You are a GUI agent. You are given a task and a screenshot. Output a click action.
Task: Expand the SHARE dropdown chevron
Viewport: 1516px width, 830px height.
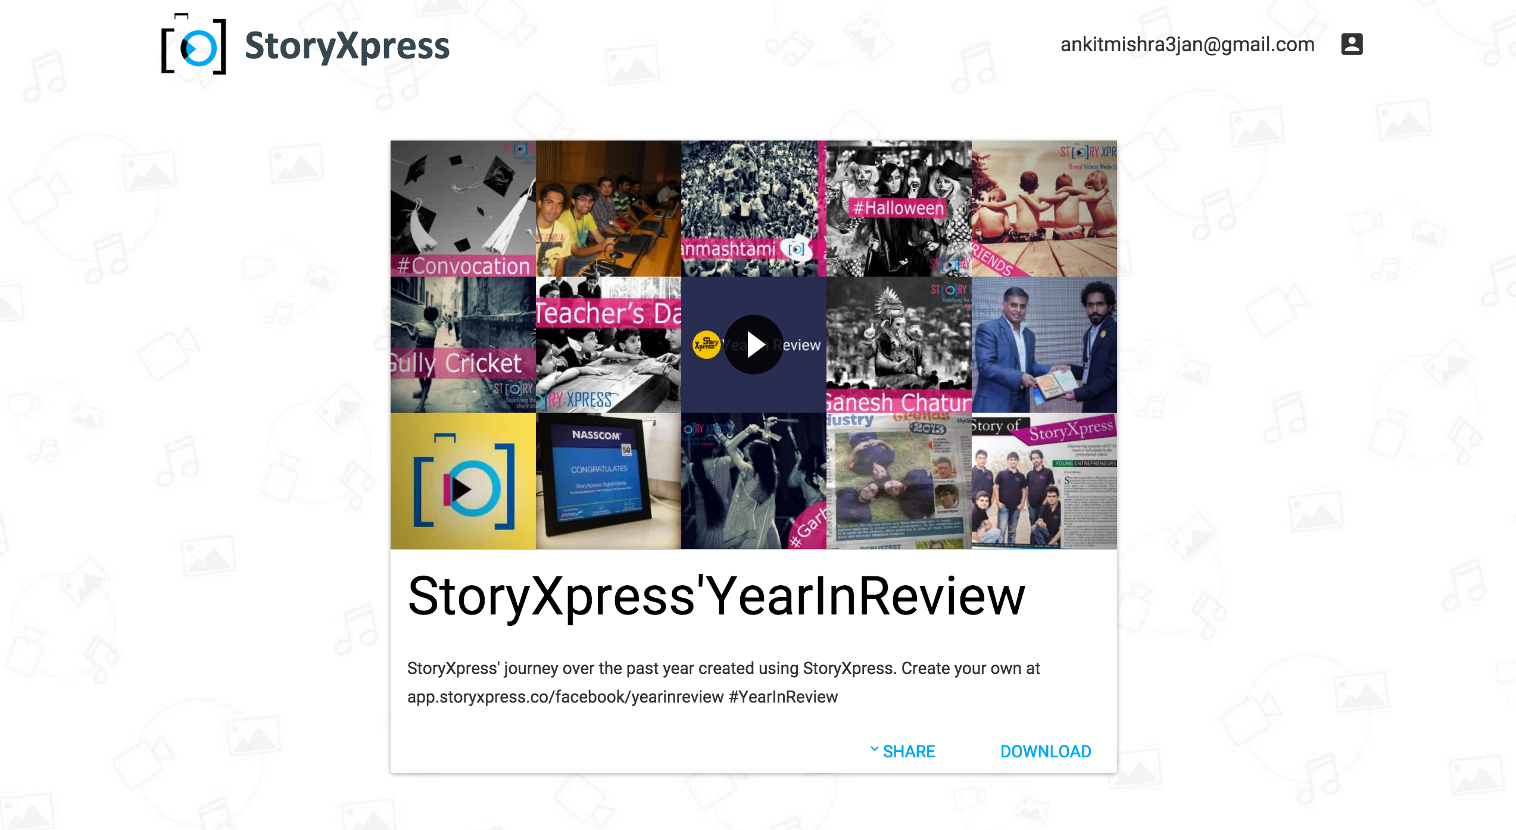(x=874, y=750)
